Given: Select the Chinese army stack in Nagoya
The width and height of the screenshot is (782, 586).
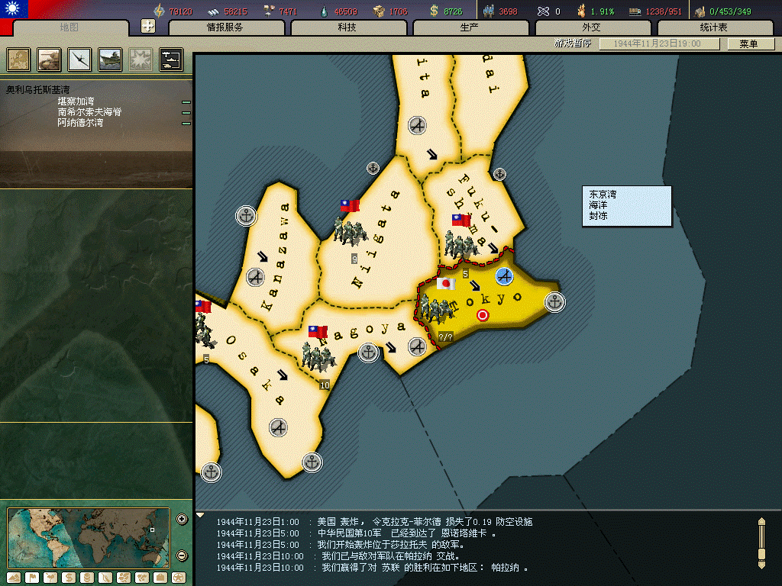Looking at the screenshot, I should [x=318, y=357].
